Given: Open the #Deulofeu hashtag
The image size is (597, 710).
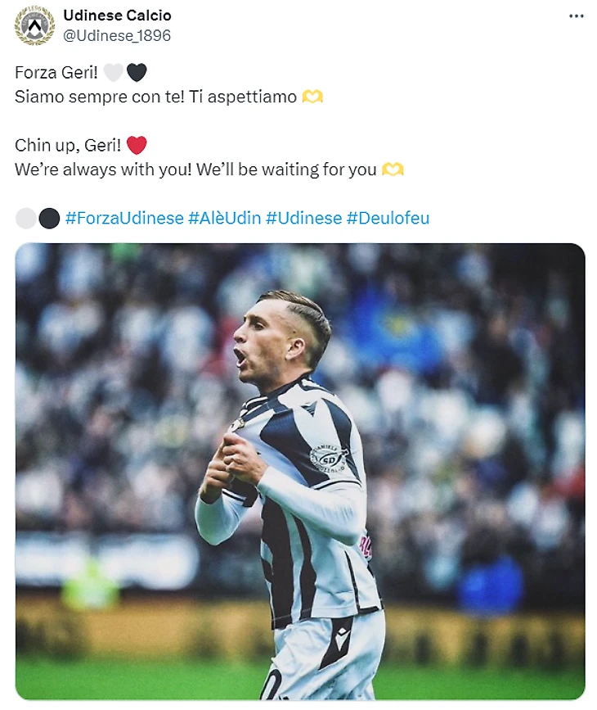Looking at the screenshot, I should pos(388,219).
